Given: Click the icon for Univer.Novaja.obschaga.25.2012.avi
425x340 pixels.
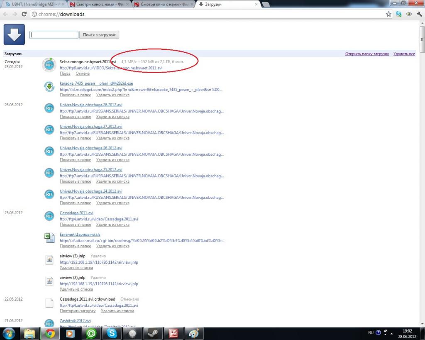Looking at the screenshot, I should 49,173.
